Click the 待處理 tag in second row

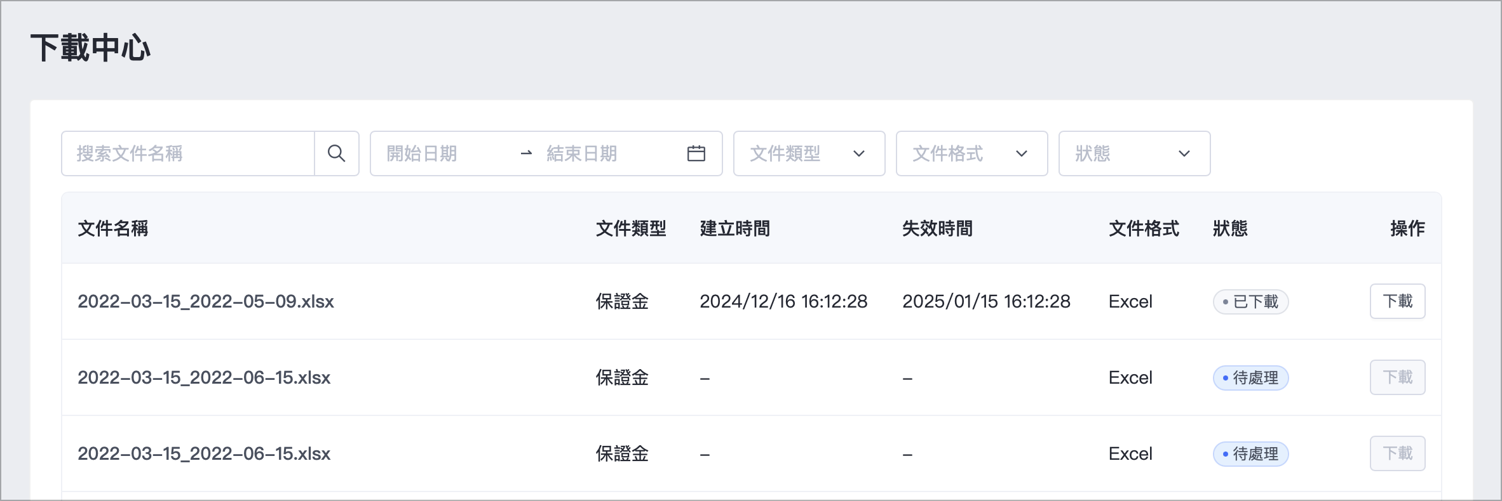tap(1250, 378)
